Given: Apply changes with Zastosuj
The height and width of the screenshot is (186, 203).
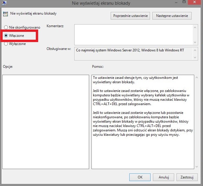Looking at the screenshot, I should coord(187,177).
